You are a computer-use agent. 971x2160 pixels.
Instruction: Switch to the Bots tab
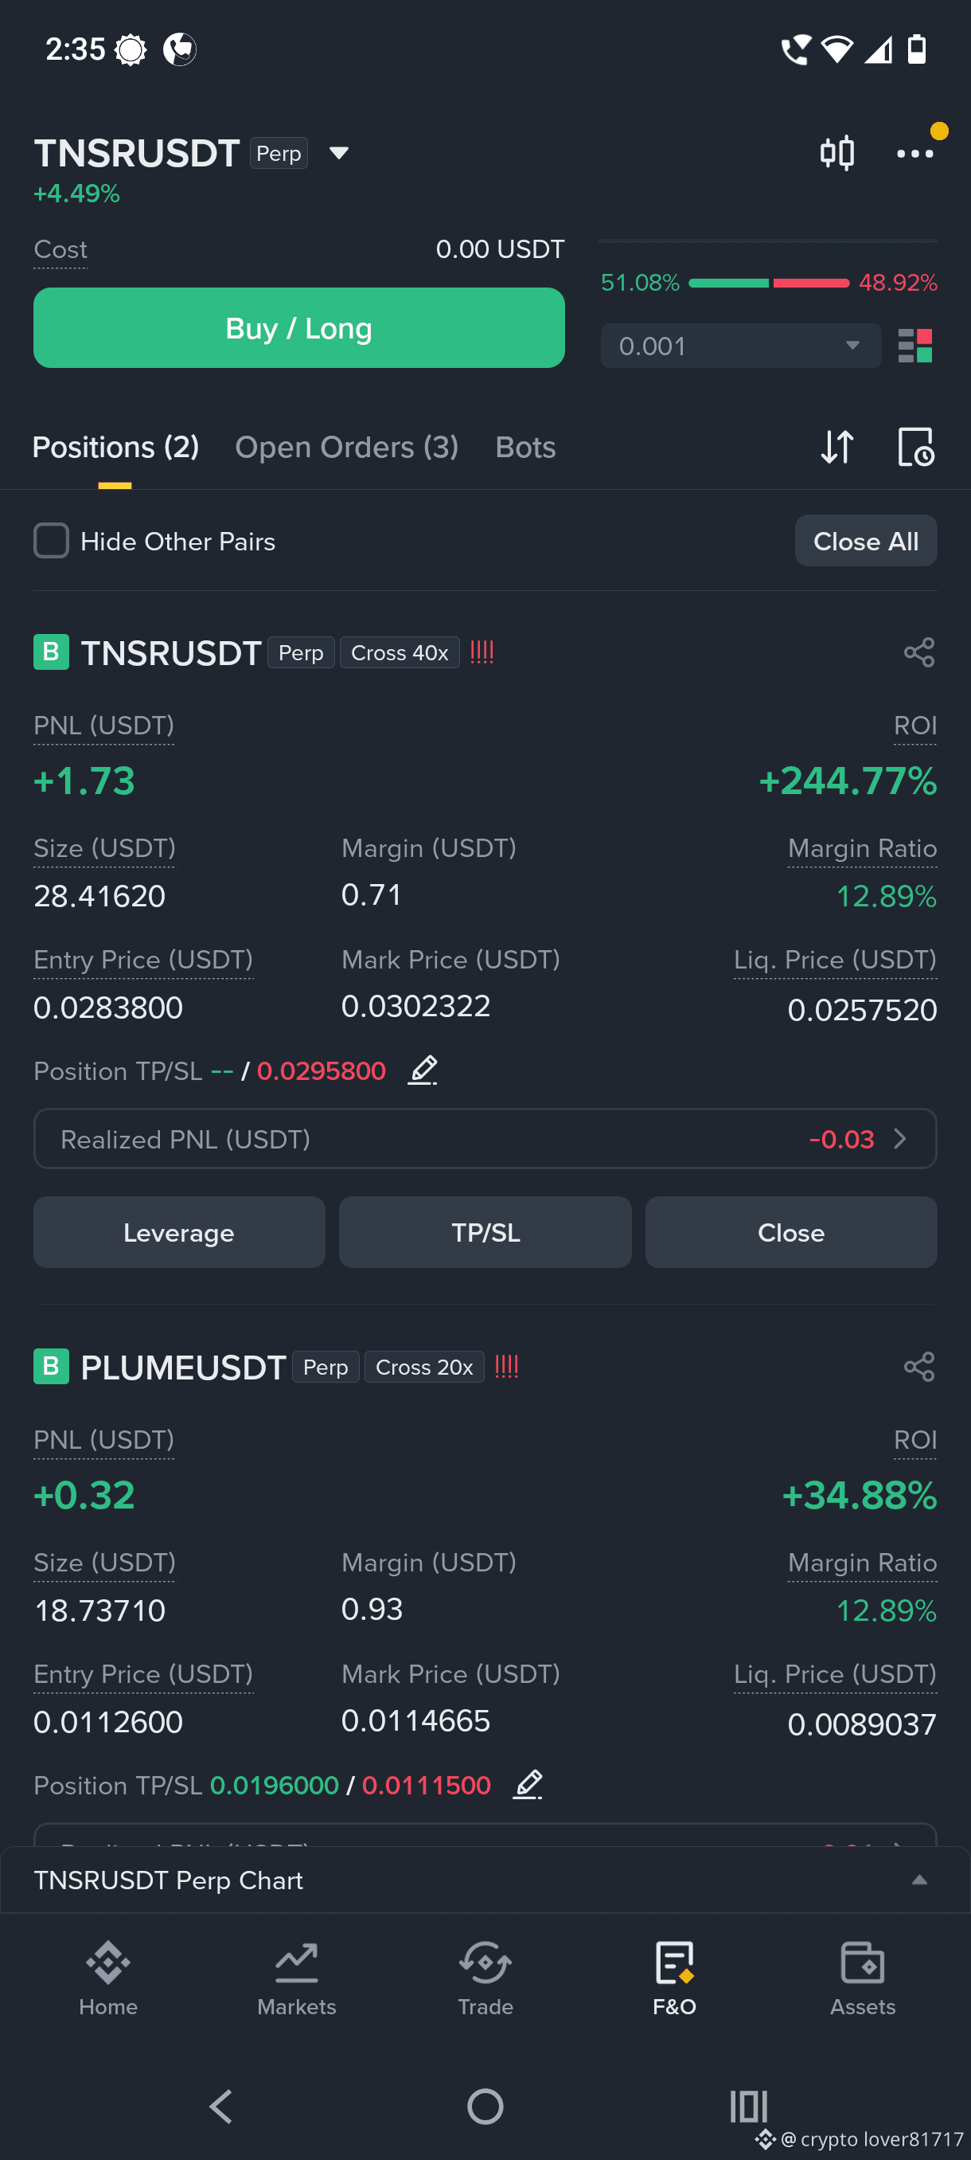pyautogui.click(x=525, y=447)
